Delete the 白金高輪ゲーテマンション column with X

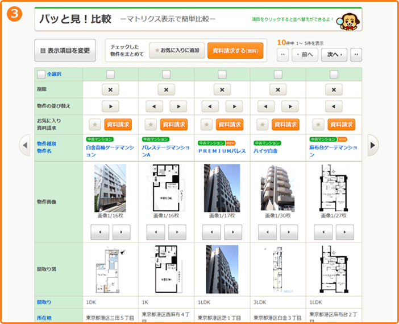pos(110,90)
